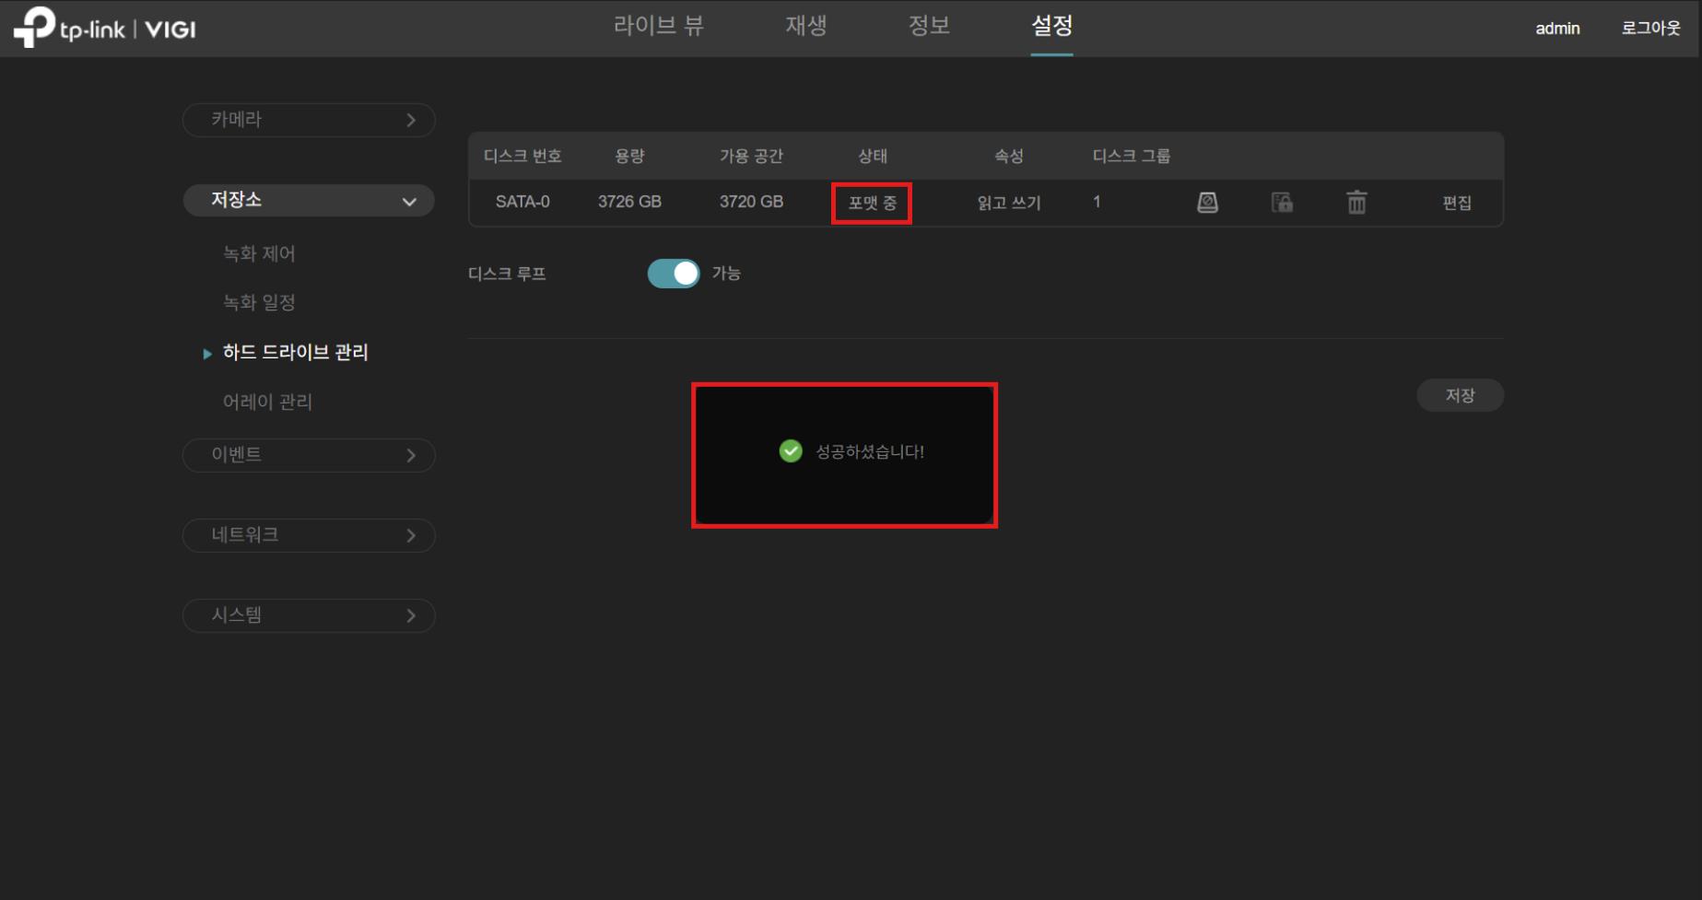
Task: Expand the 네트워크 sidebar section
Action: [309, 535]
